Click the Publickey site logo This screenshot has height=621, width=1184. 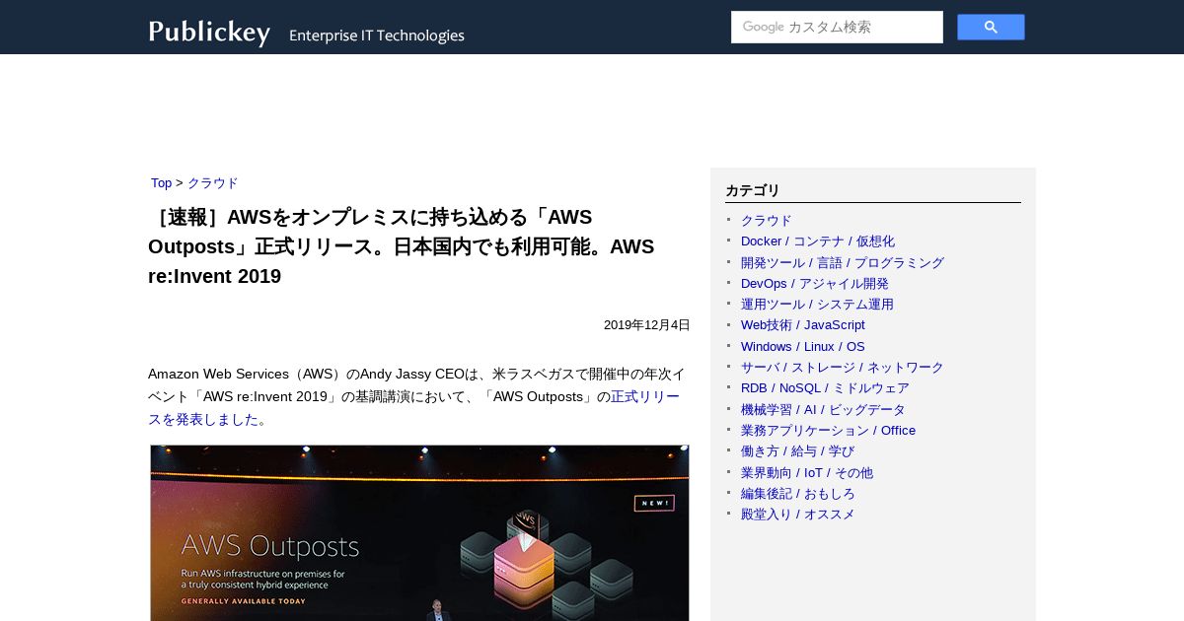[x=209, y=33]
